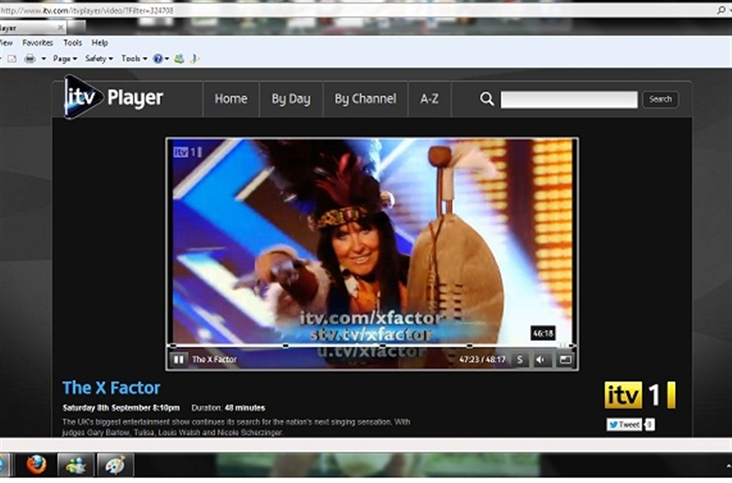The image size is (732, 483).
Task: Click the '48 minutes' duration text
Action: tap(244, 408)
